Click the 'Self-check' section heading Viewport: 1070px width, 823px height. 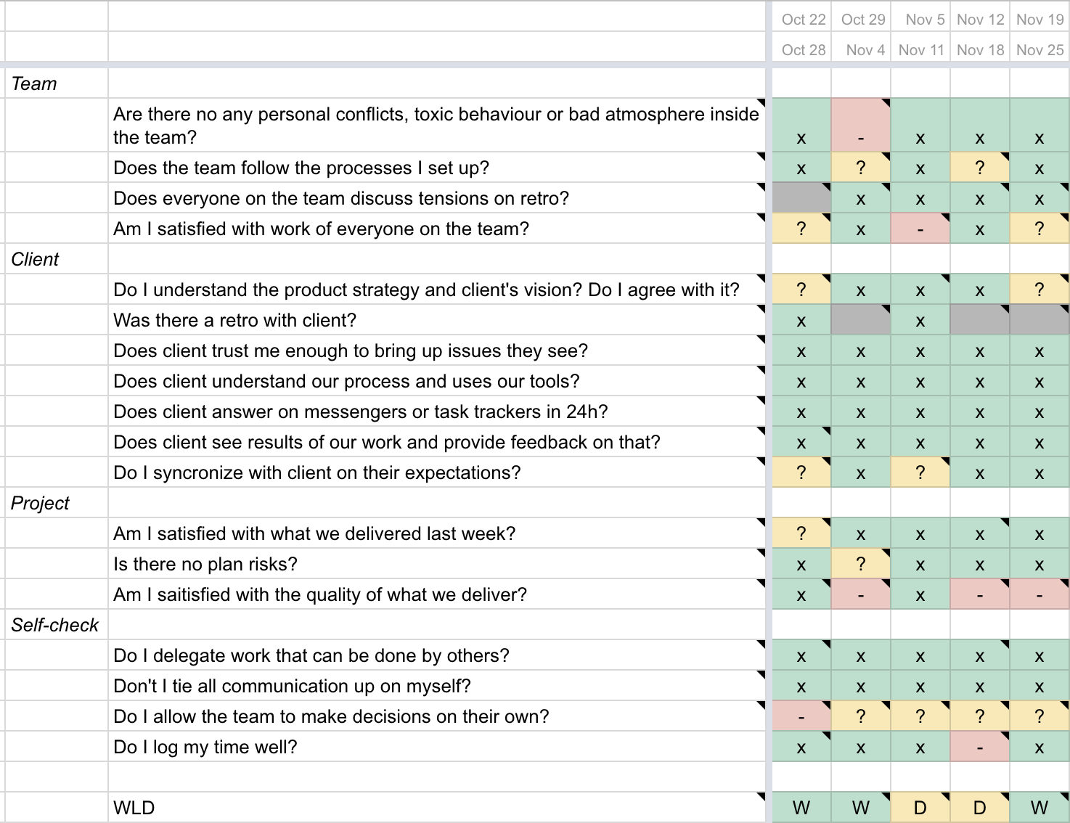57,625
